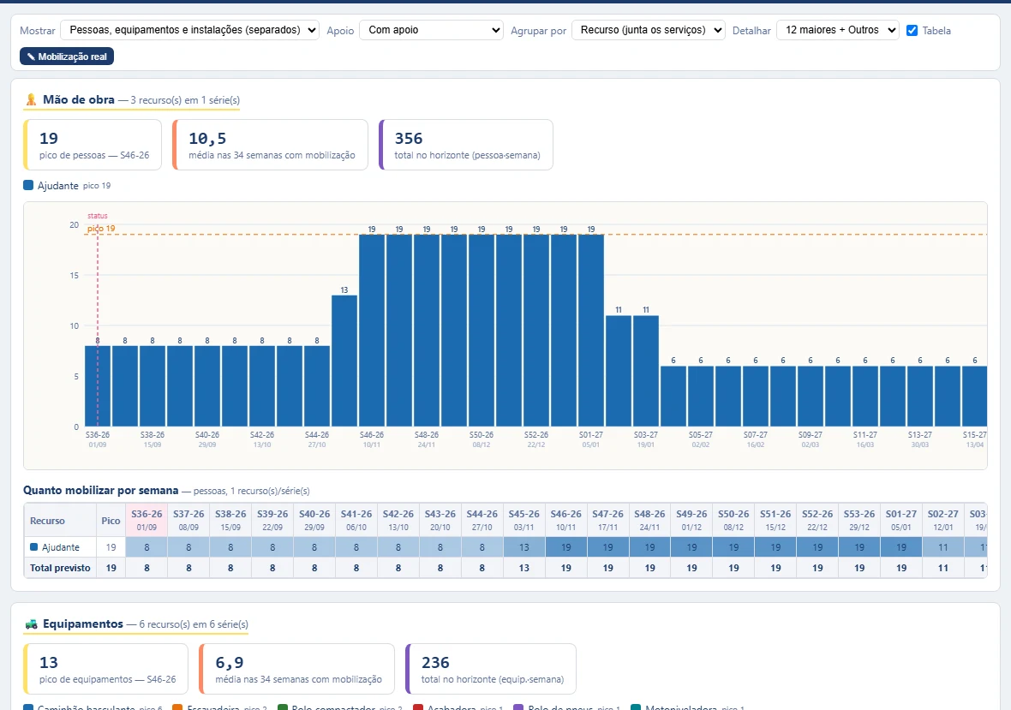The height and width of the screenshot is (710, 1011).
Task: Click the "Equipamentos" section heading
Action: [x=83, y=624]
